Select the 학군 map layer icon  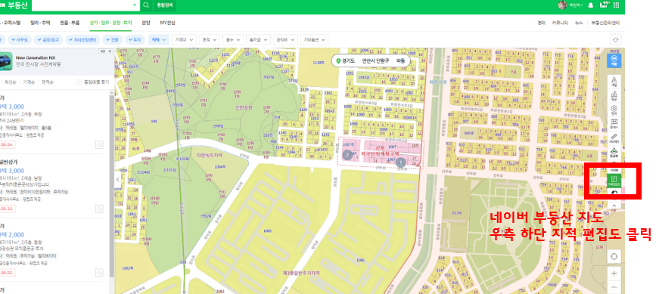point(614,96)
